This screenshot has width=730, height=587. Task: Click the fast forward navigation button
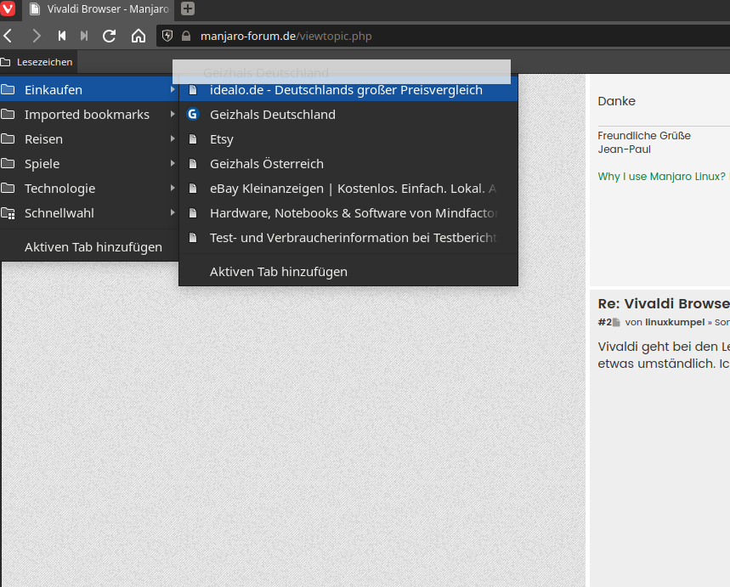coord(84,36)
